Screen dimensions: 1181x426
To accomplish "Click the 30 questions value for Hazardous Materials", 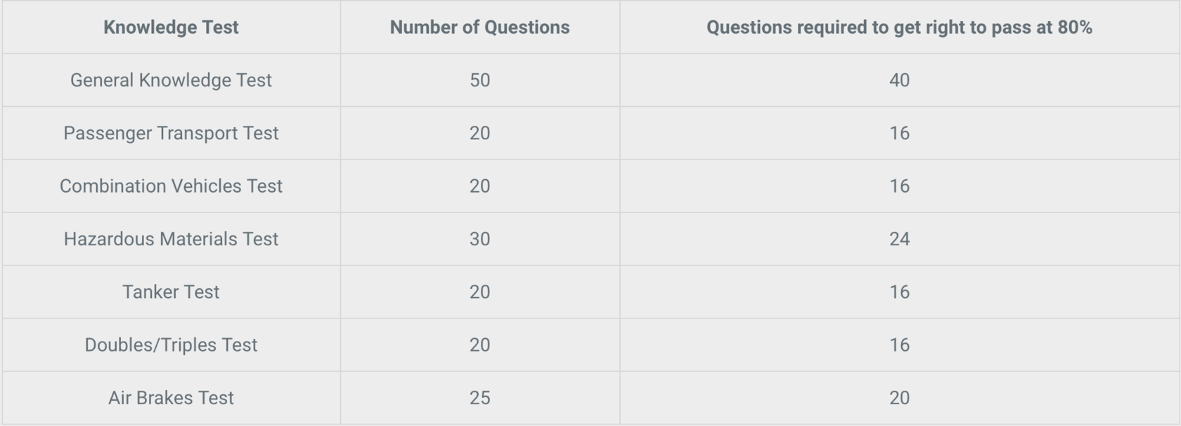I will 480,239.
